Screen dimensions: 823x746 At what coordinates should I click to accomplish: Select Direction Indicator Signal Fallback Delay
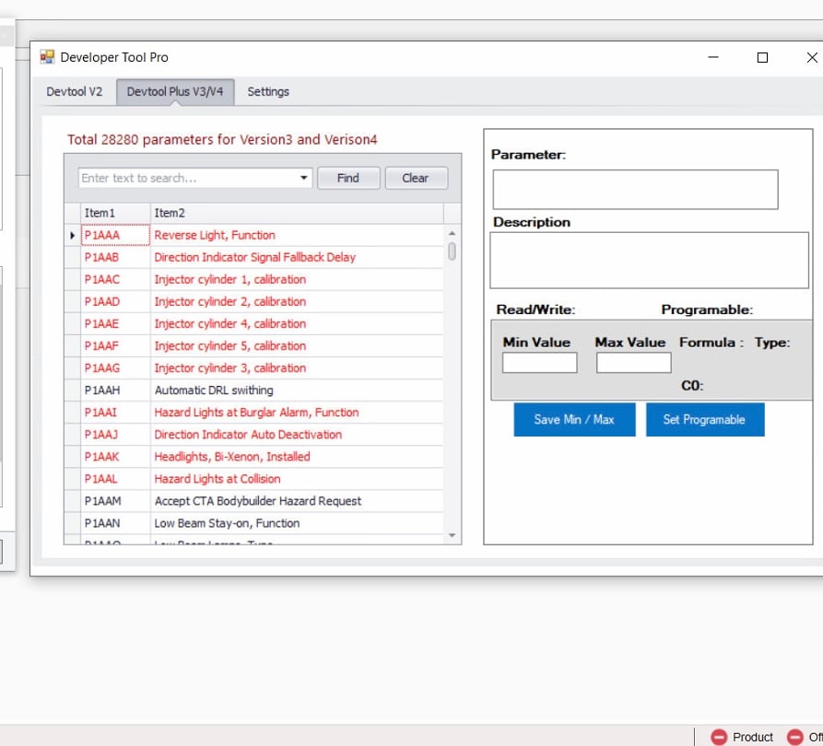(297, 257)
